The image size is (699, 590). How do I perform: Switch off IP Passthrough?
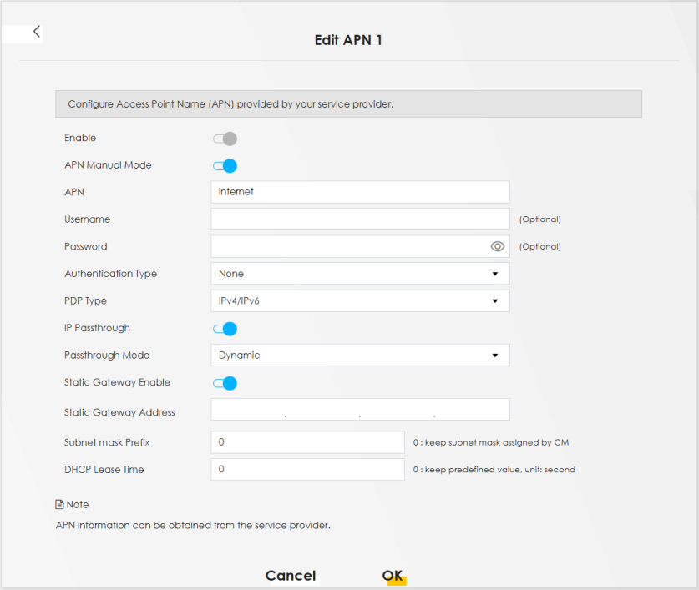225,329
